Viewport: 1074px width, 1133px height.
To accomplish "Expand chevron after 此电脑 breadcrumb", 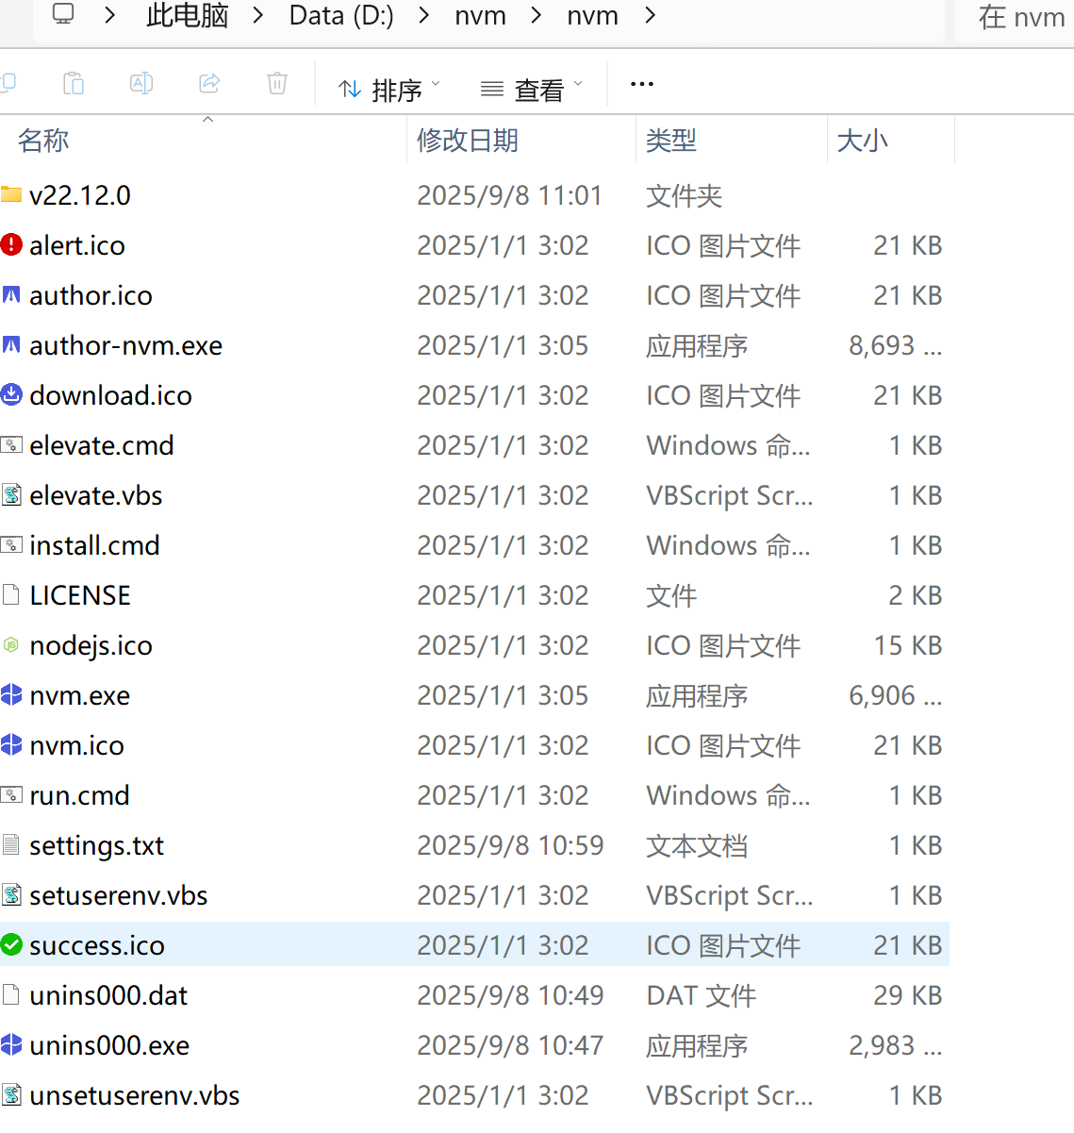I will (x=259, y=15).
